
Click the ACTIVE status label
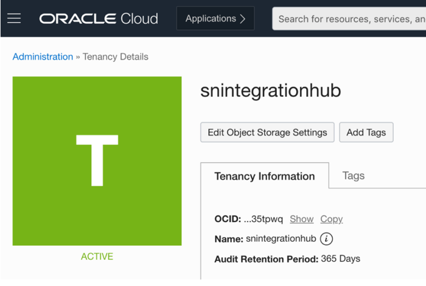pos(97,256)
